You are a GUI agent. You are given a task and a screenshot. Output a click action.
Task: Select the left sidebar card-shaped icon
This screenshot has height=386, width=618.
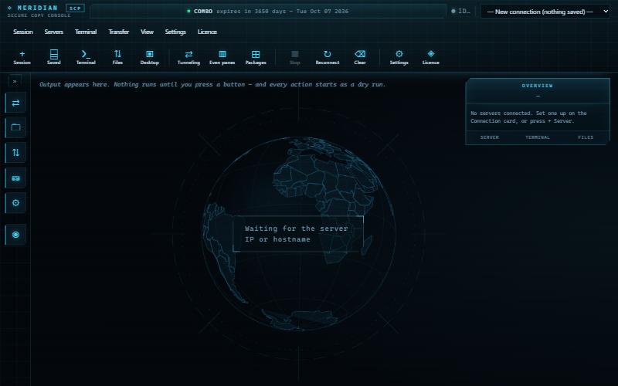pyautogui.click(x=15, y=178)
